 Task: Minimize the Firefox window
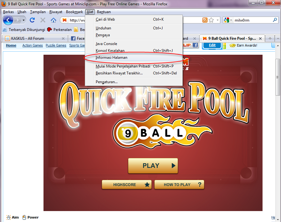click(253, 3)
